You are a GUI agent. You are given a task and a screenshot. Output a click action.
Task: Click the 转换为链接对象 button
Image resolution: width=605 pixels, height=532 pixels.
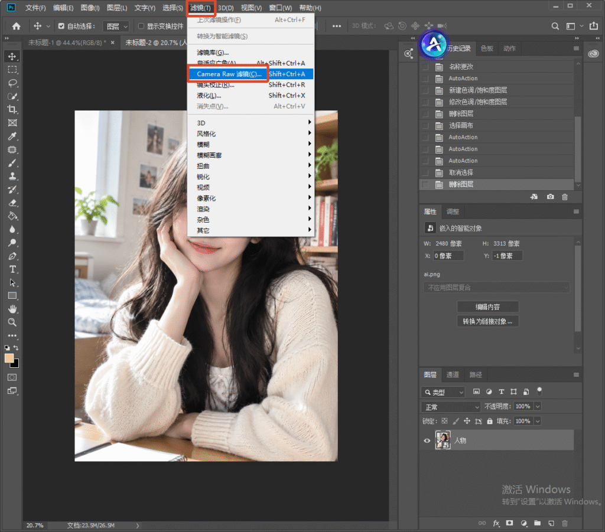click(487, 321)
